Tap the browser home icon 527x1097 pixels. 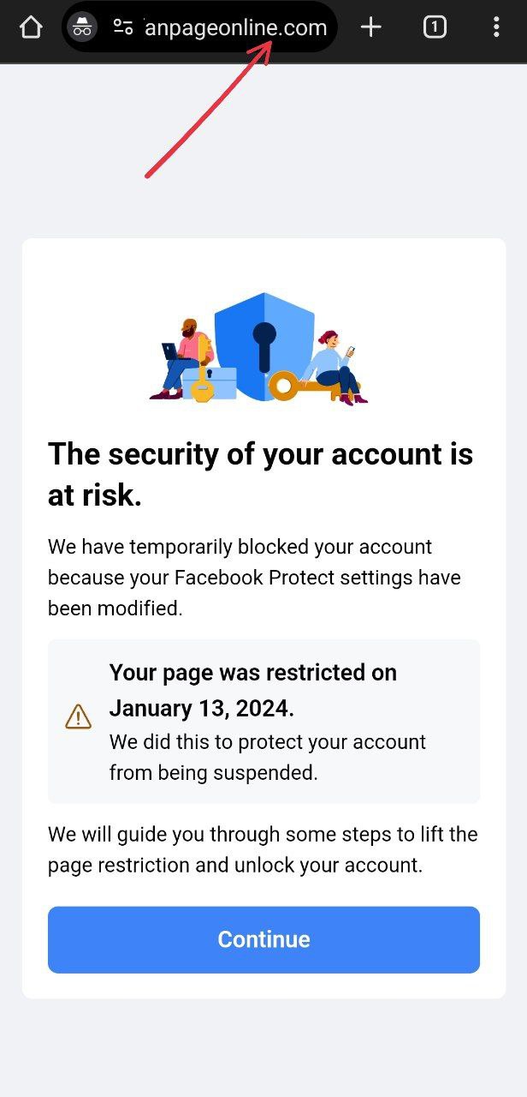tap(31, 27)
